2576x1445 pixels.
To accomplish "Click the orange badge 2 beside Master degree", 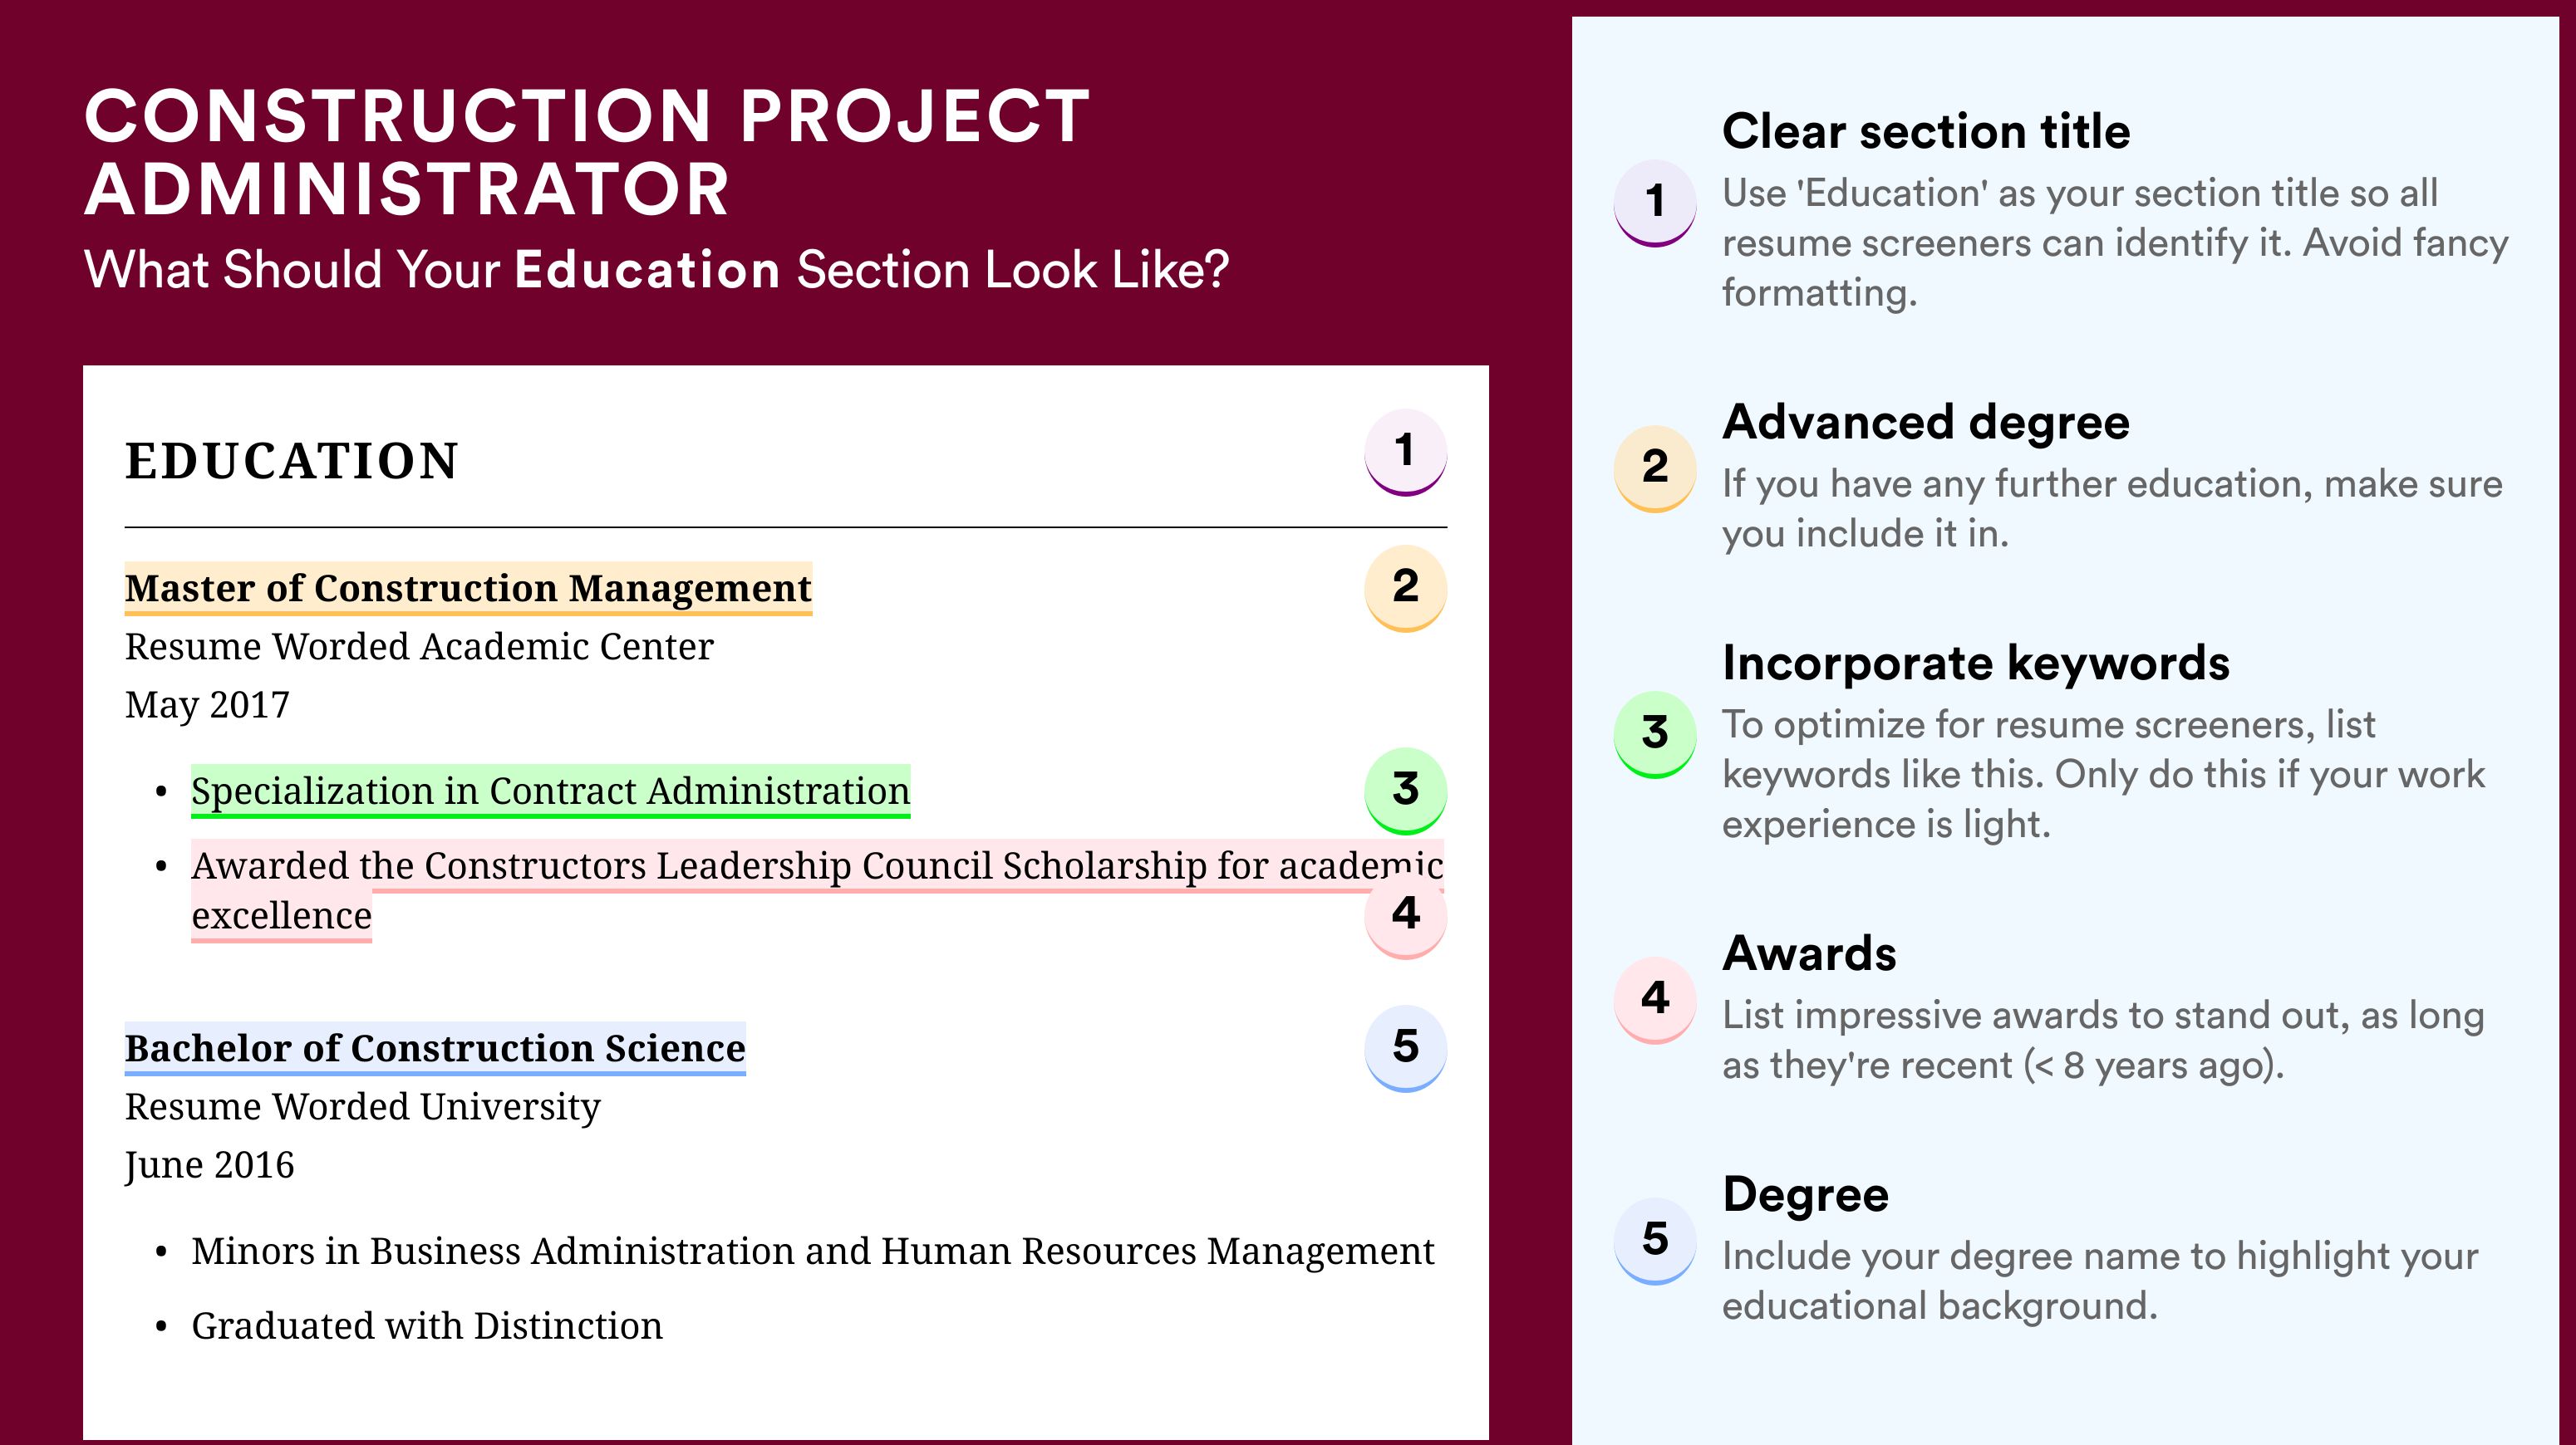I will point(1405,588).
